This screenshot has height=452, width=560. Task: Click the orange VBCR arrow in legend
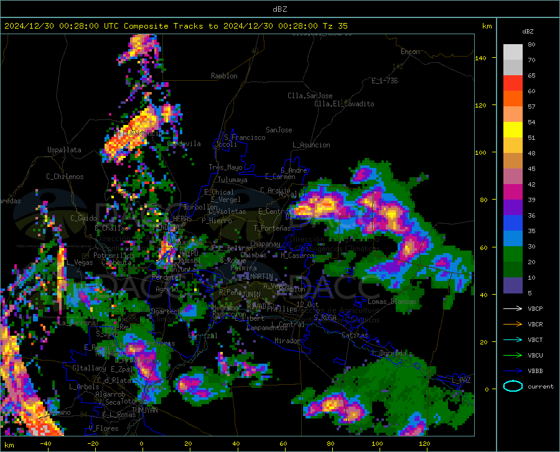coord(513,325)
